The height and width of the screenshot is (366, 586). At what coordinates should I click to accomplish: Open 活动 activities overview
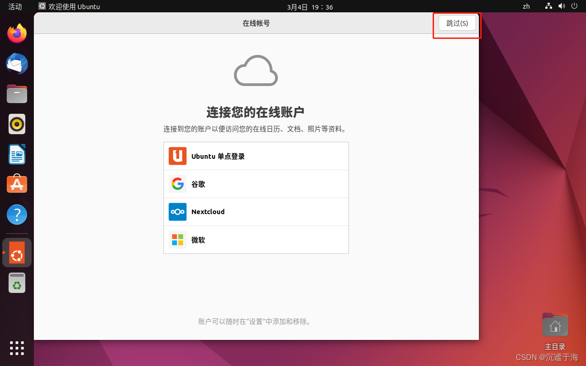[15, 6]
